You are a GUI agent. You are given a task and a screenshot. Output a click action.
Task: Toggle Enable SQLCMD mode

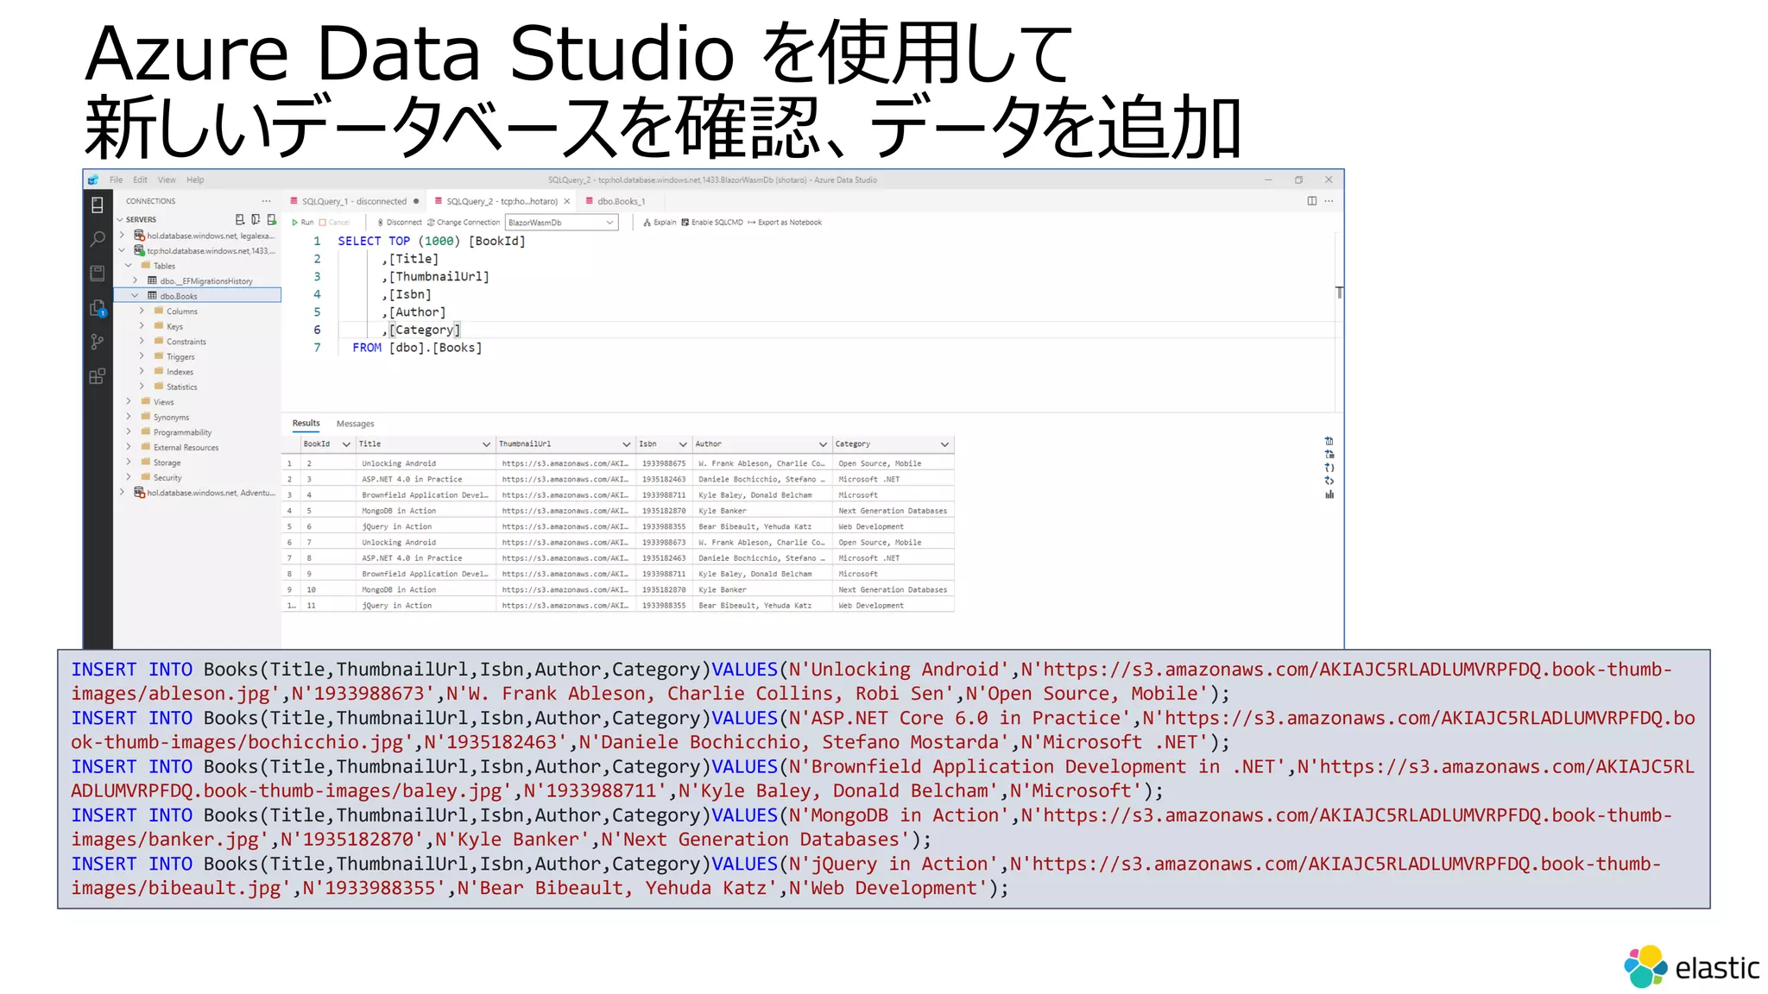click(712, 223)
